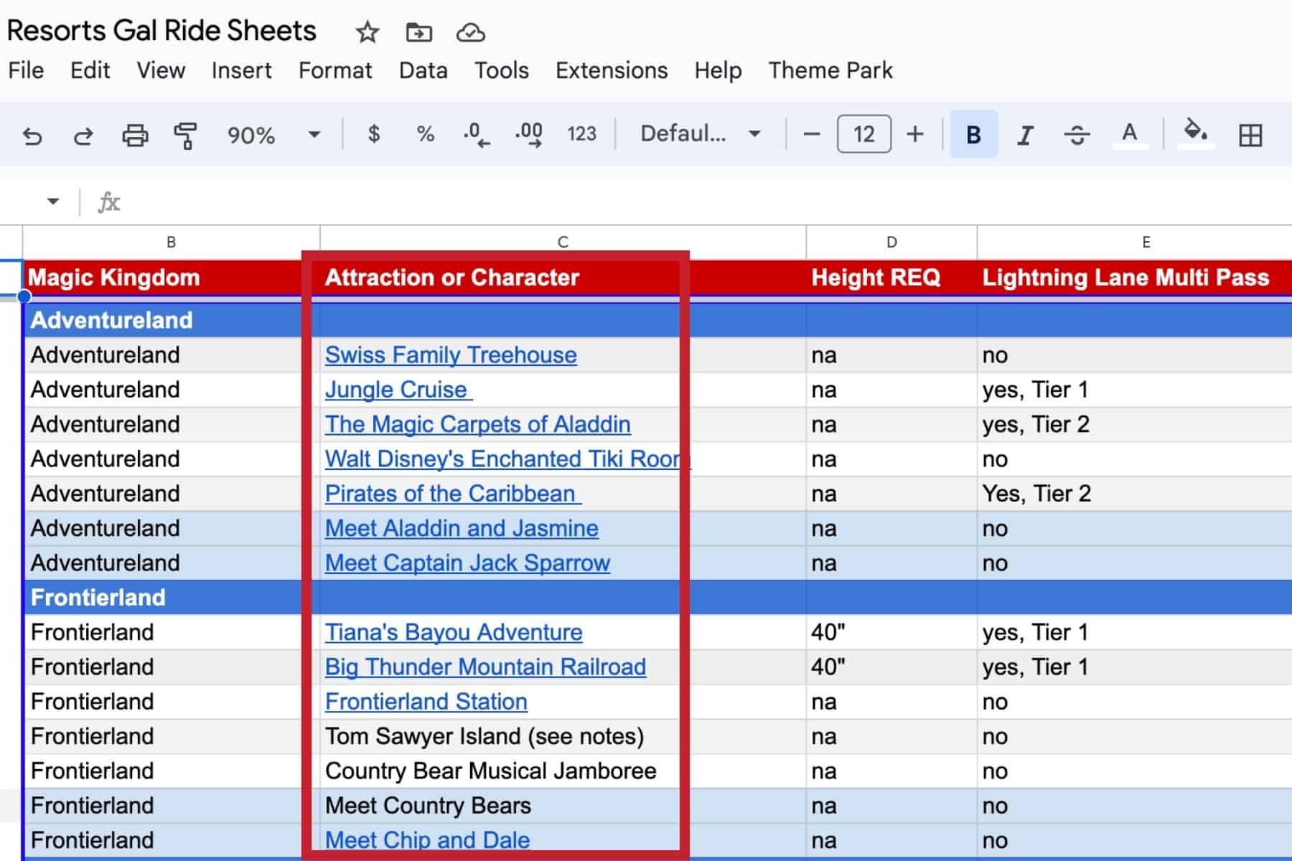Screen dimensions: 1292x861
Task: Select the Country Bear Musical Jamboree cell
Action: coord(563,771)
